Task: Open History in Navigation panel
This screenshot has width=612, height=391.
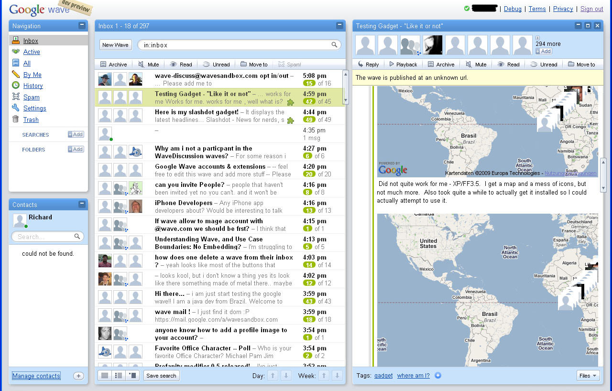Action: [33, 86]
